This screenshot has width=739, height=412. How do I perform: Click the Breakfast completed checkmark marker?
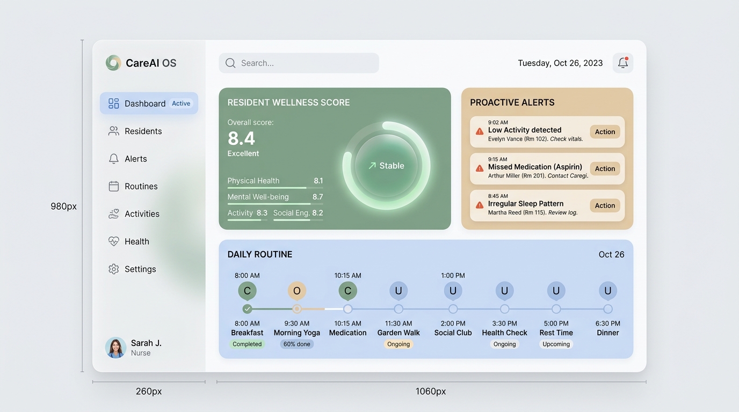[247, 309]
